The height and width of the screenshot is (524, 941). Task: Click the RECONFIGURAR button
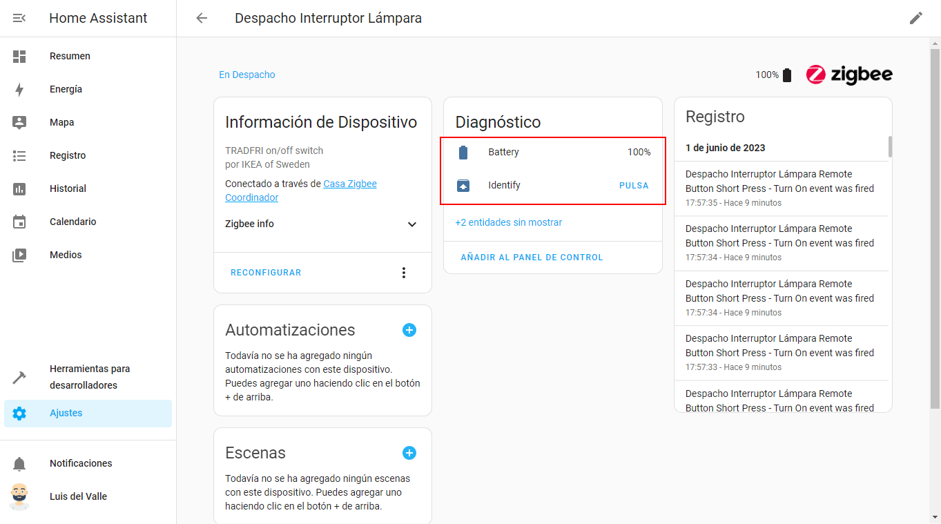pos(266,273)
